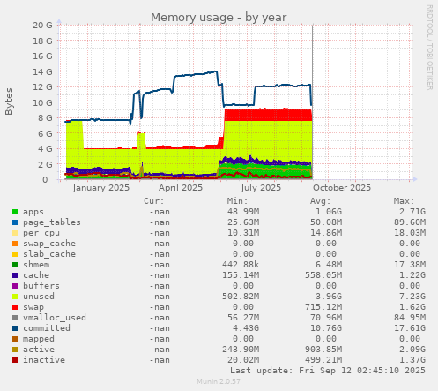Click inactive min value 20.02M
This screenshot has width=438, height=391.
coord(243,360)
